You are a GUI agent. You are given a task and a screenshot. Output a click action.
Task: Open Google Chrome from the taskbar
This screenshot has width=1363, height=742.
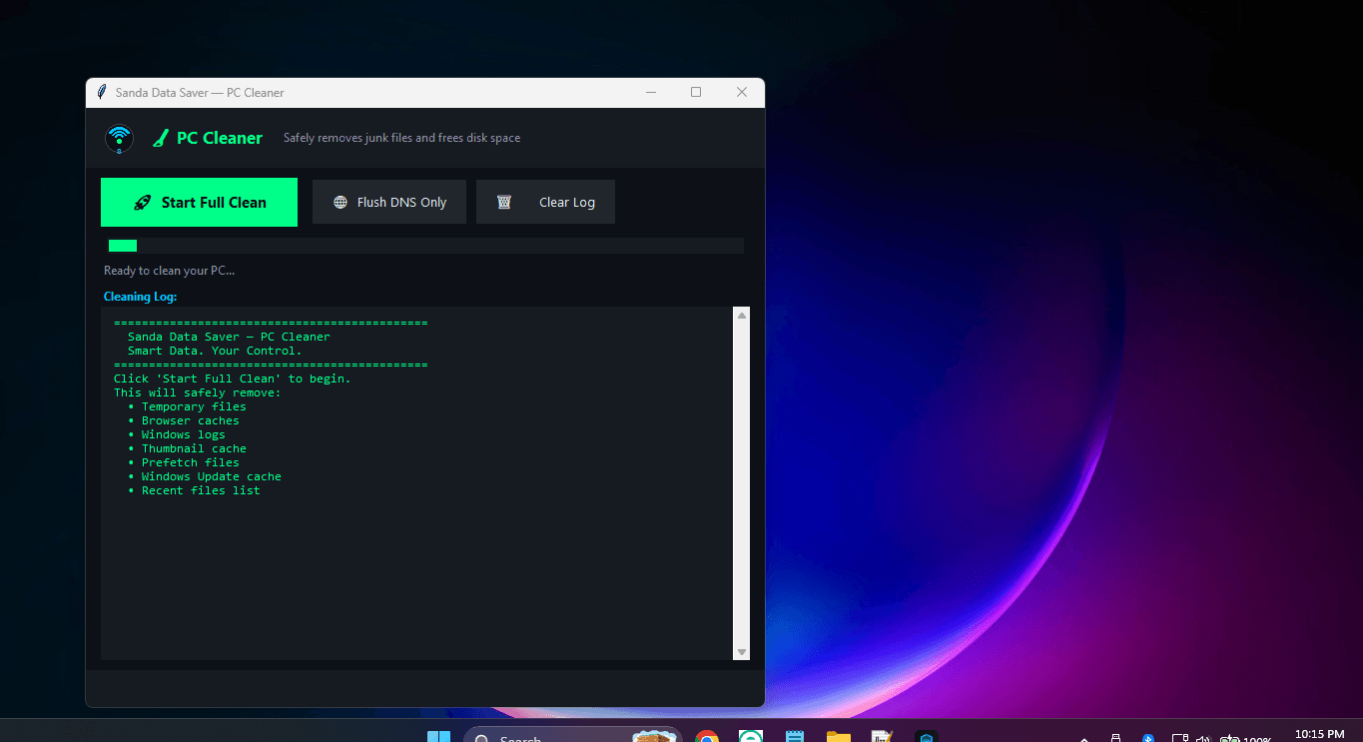(707, 737)
